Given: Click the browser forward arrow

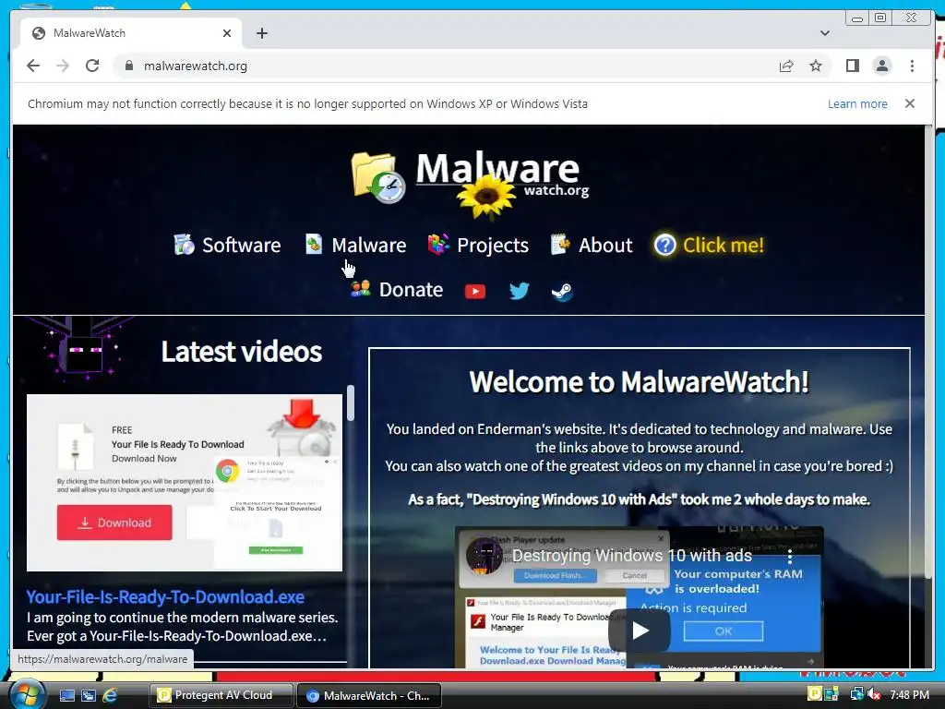Looking at the screenshot, I should click(x=63, y=66).
